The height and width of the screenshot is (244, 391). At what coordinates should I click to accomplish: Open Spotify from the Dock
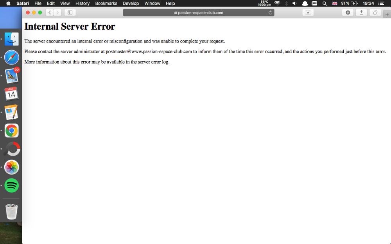pyautogui.click(x=12, y=185)
